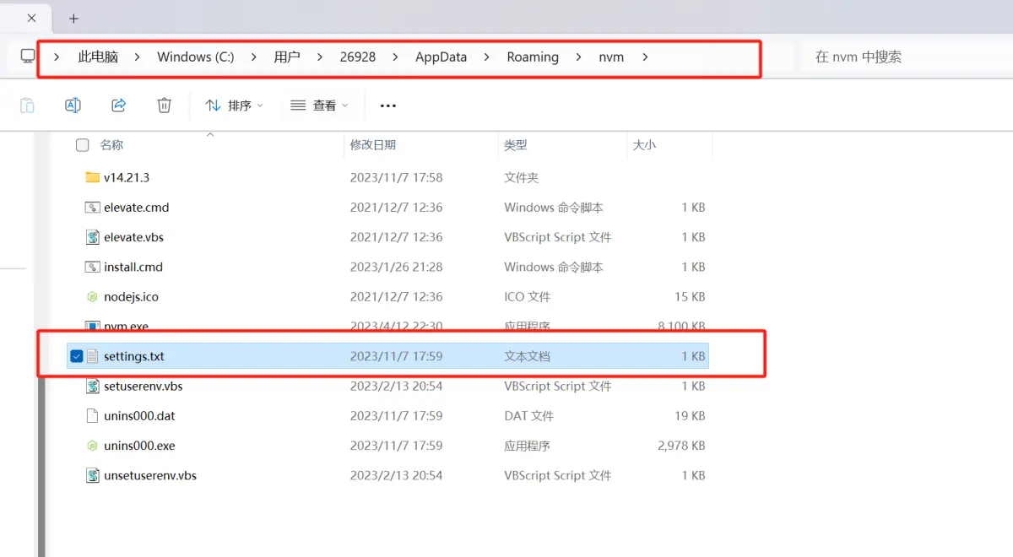Select the nodejs.ico file icon
The image size is (1013, 557).
pos(93,297)
